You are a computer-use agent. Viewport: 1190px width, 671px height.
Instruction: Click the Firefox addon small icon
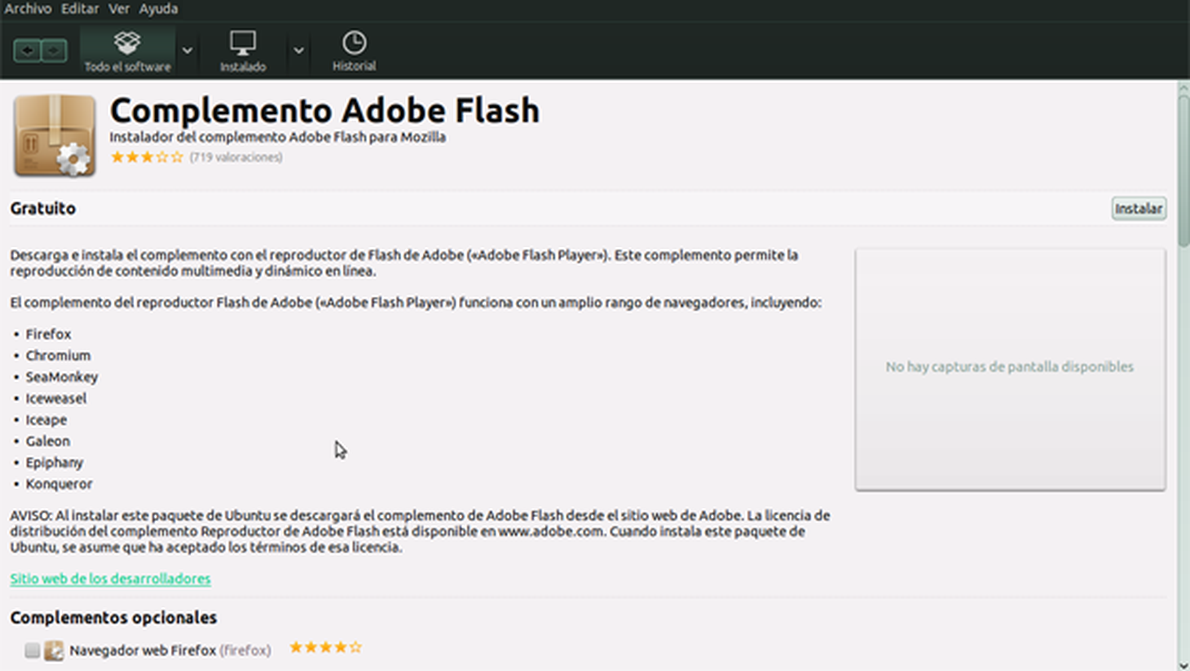click(x=54, y=650)
